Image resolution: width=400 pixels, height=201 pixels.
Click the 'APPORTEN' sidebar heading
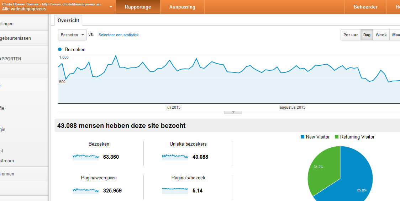tap(10, 59)
